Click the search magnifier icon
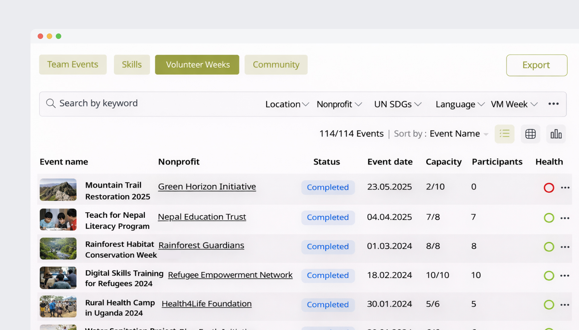 (51, 103)
